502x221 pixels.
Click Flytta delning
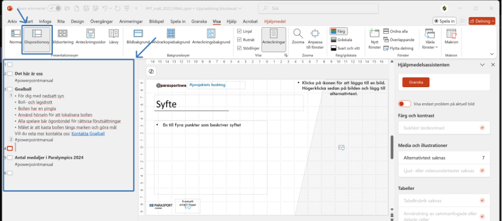(398, 48)
